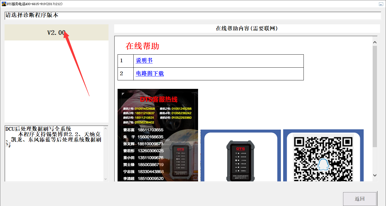Image resolution: width=386 pixels, height=206 pixels.
Task: Click table cell numbered 2
Action: (x=125, y=74)
